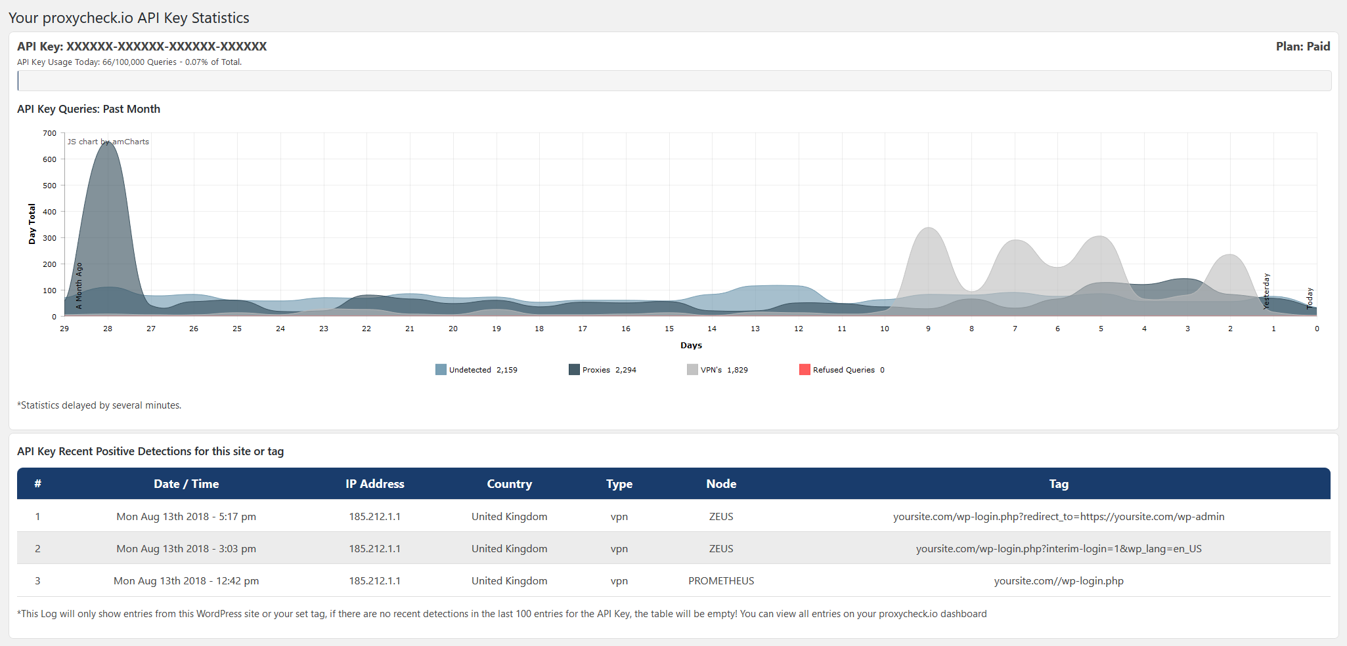The width and height of the screenshot is (1347, 646).
Task: Click the Type column header
Action: [619, 484]
